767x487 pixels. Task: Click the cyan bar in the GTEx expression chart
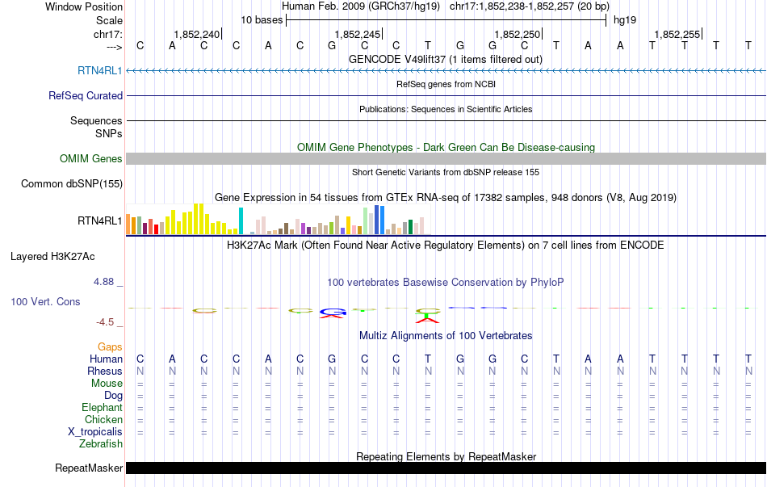click(x=241, y=221)
